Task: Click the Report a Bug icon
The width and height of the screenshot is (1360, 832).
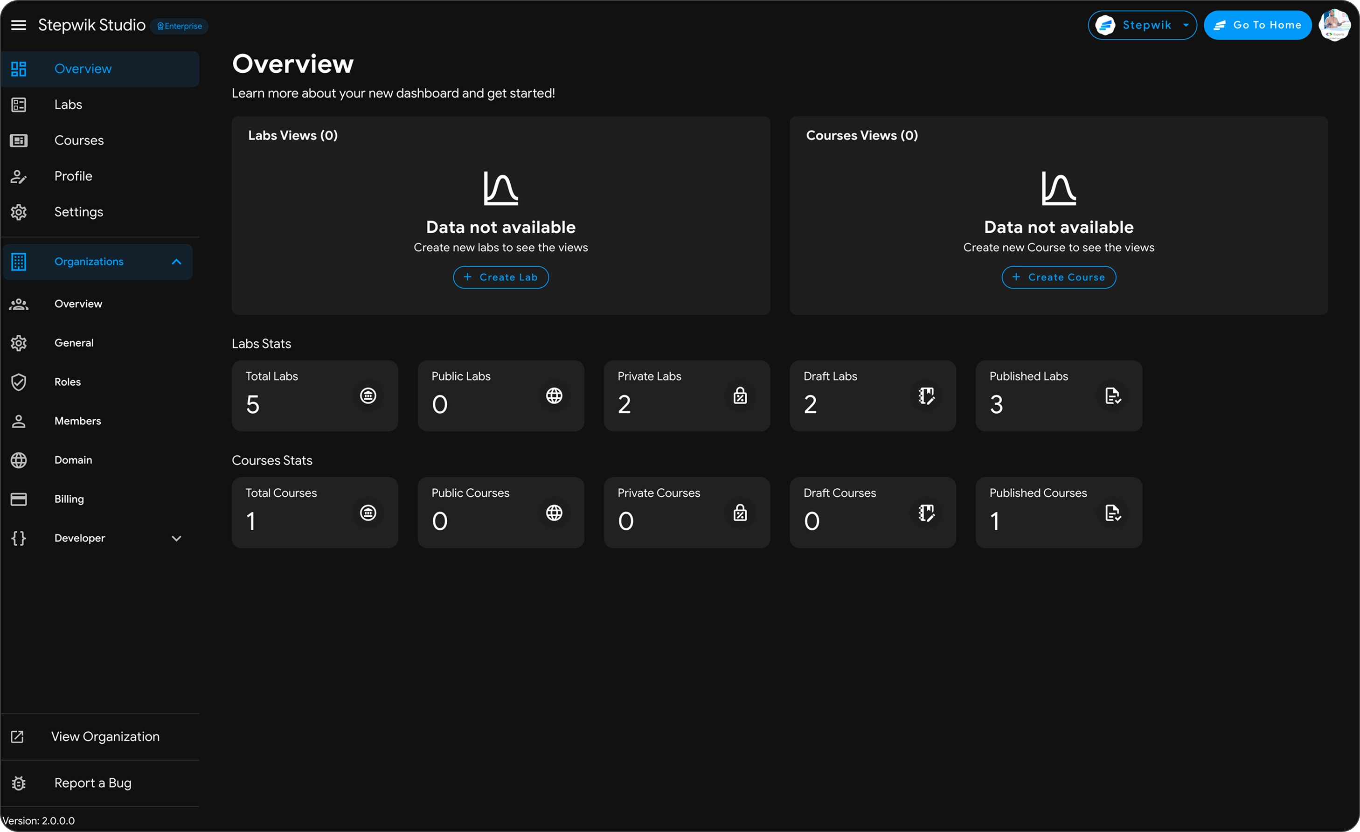Action: pyautogui.click(x=19, y=783)
